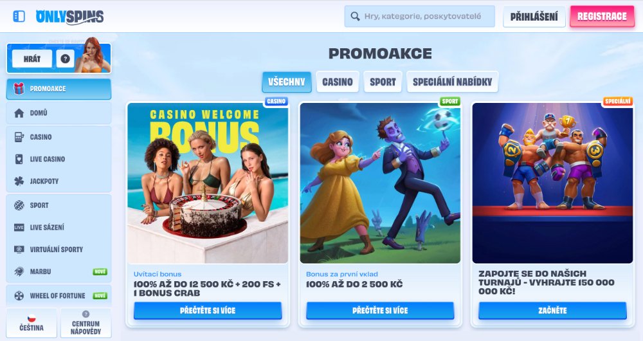Collapse the sidebar using the panel icon

[x=19, y=17]
